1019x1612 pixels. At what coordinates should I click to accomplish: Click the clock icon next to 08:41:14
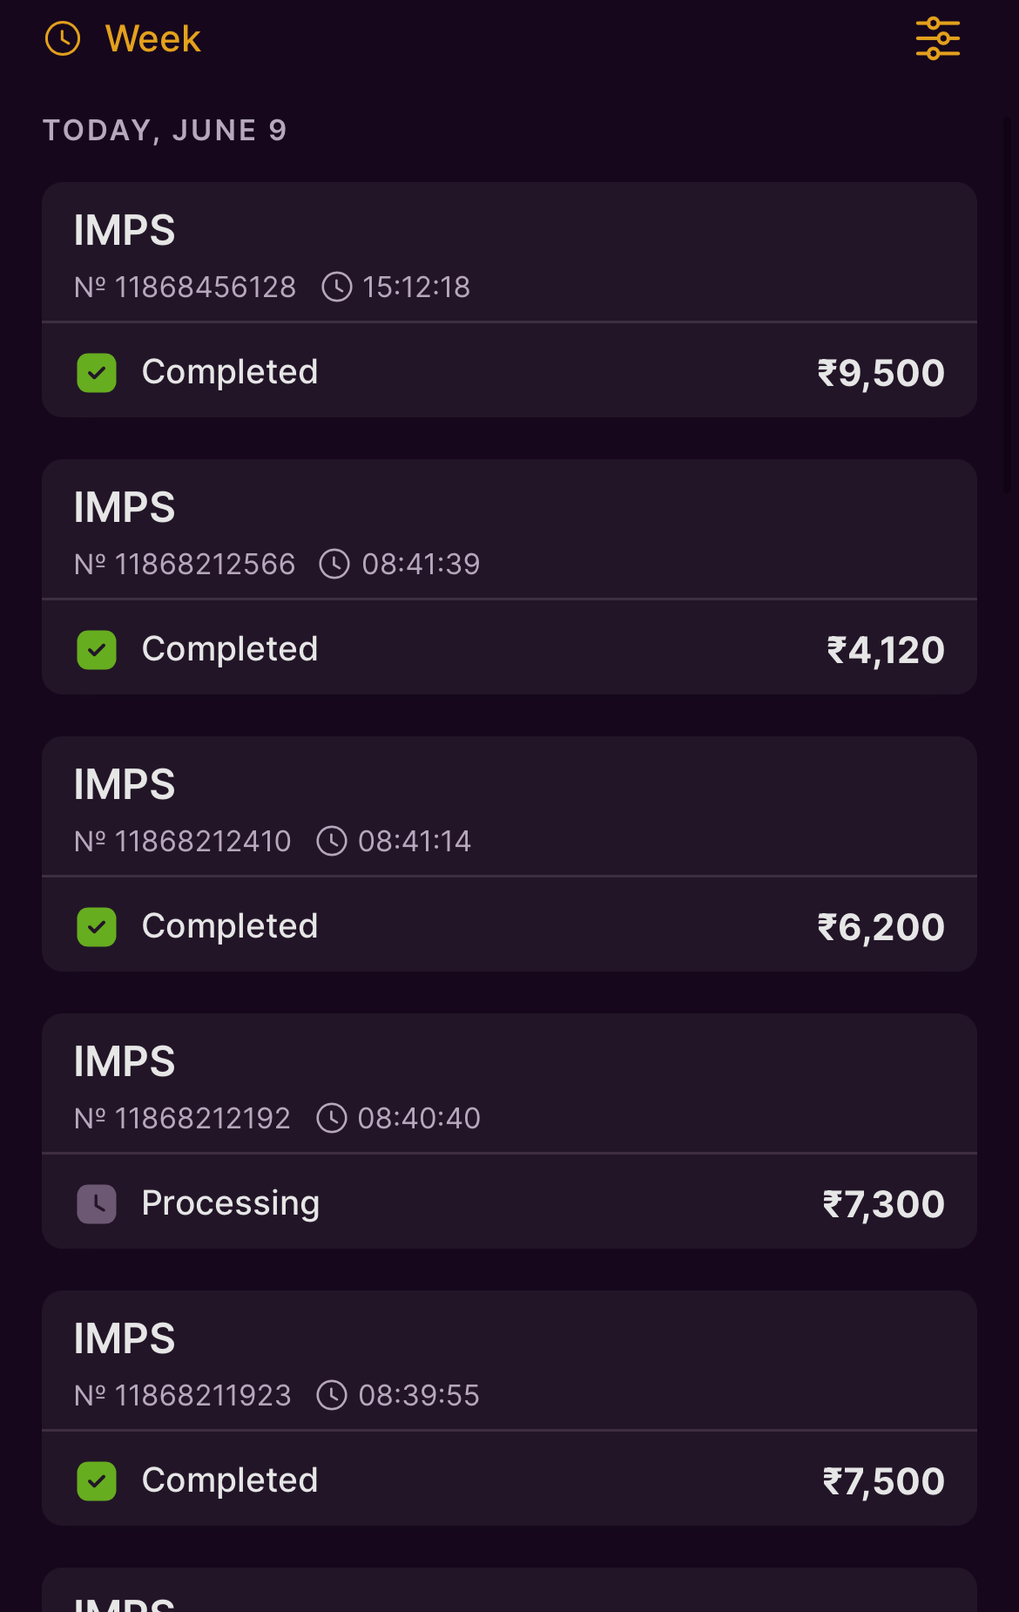332,841
